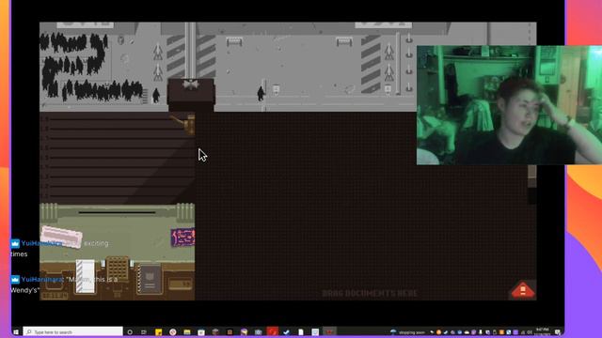Open the blue checkmark To Do taskbar icon
Image resolution: width=602 pixels, height=338 pixels.
click(x=286, y=331)
